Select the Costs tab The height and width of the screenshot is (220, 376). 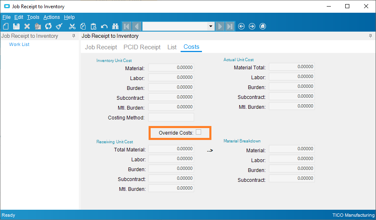(x=191, y=47)
